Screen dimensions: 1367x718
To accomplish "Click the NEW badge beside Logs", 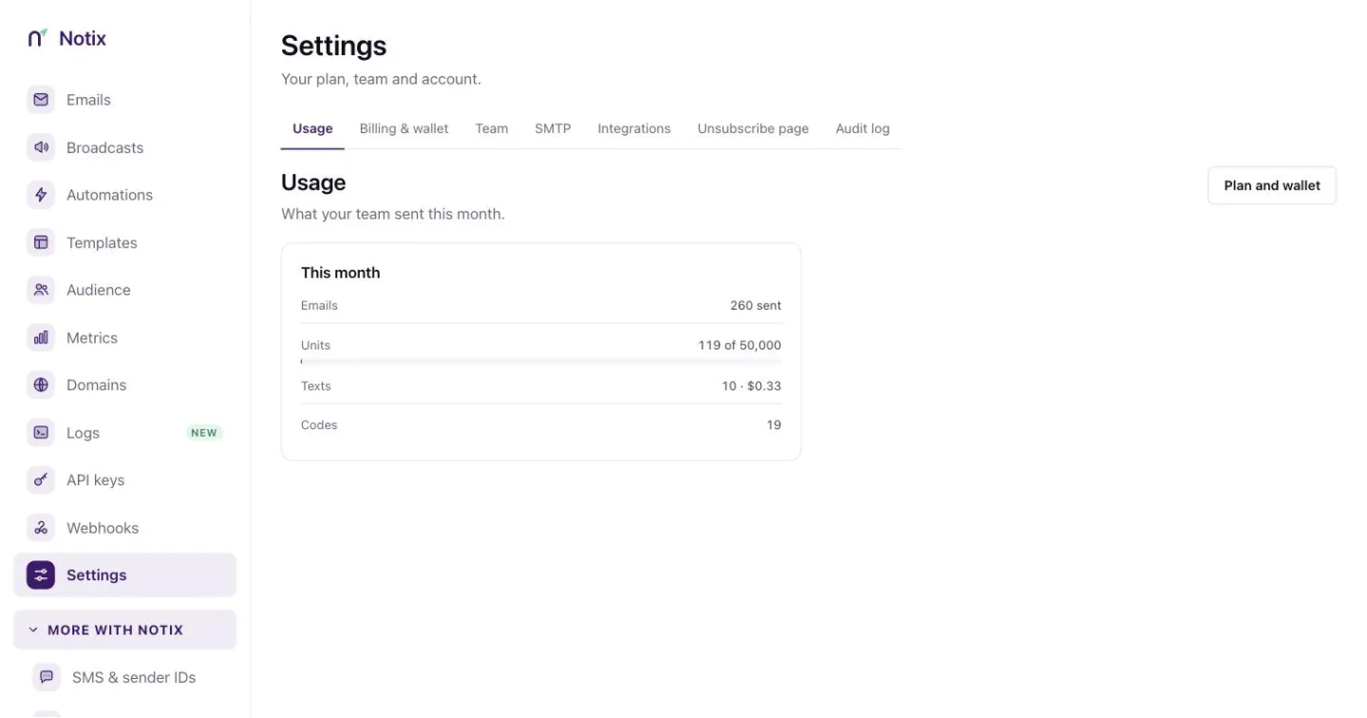I will [204, 432].
